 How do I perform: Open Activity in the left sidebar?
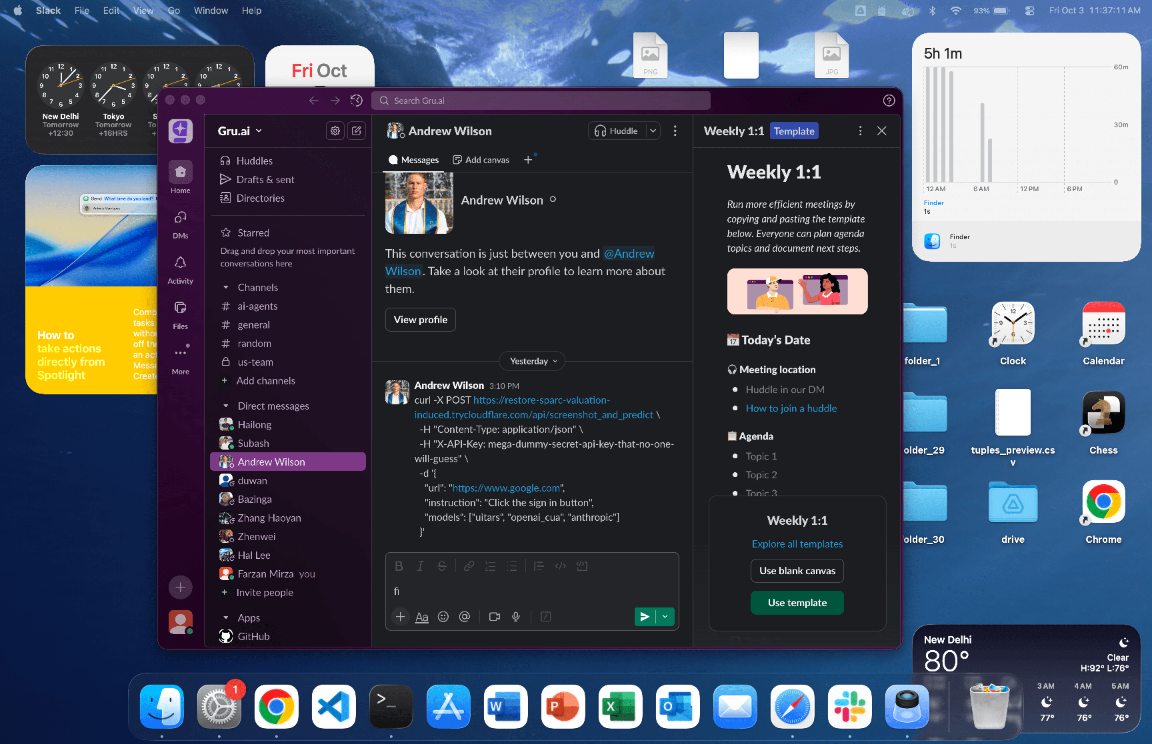180,269
